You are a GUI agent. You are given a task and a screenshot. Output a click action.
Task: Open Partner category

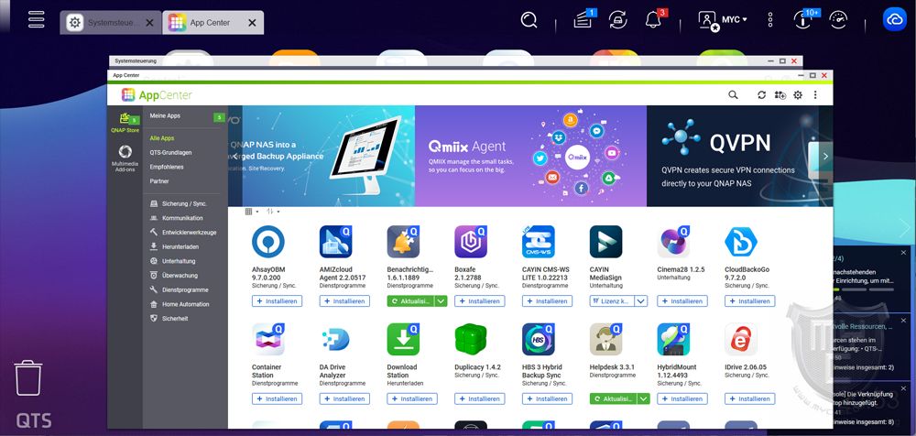[159, 181]
